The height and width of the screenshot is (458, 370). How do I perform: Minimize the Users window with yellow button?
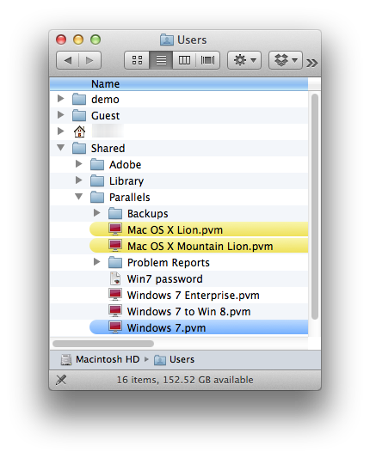pos(78,40)
